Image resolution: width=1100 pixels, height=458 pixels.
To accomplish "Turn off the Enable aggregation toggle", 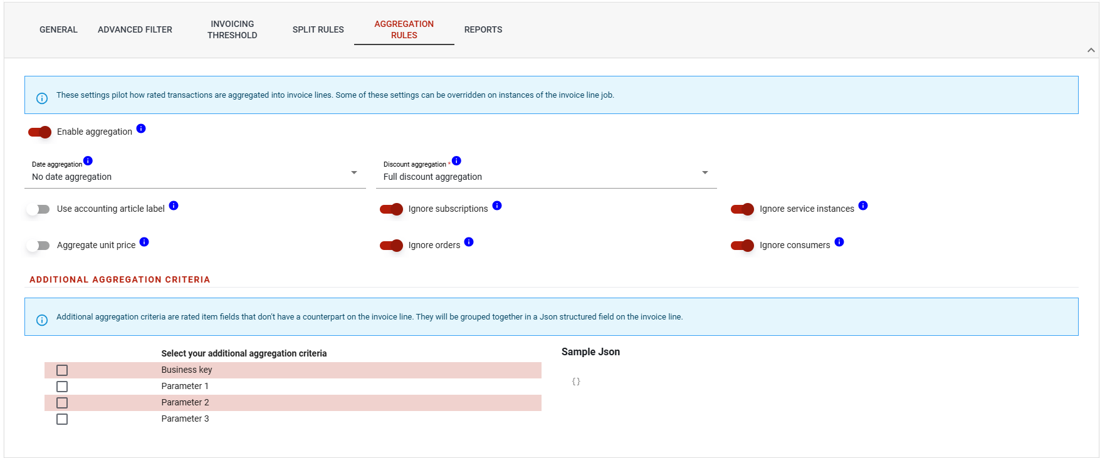I will pos(39,132).
